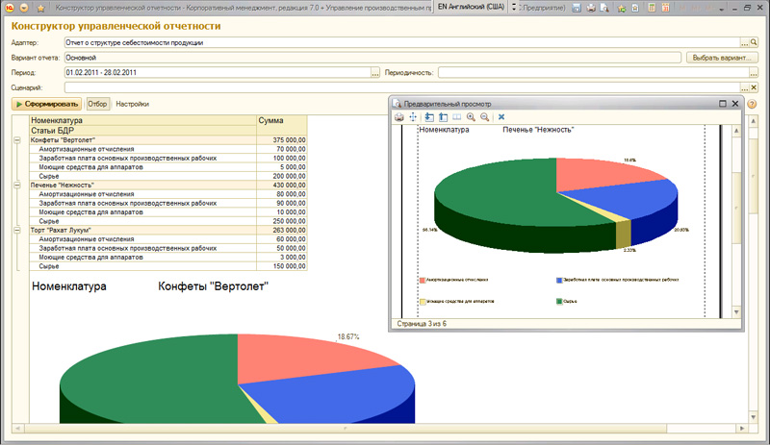The height and width of the screenshot is (445, 770).
Task: Click the history/document icon next to the star at top
Action: [x=635, y=8]
